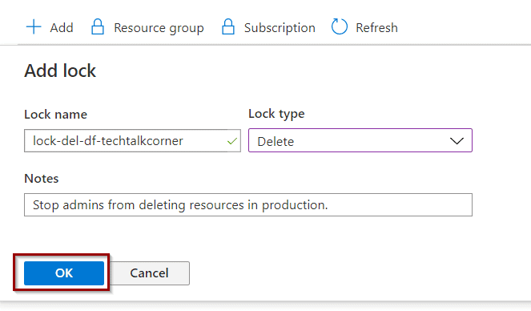Open Resource group locks
This screenshot has width=531, height=311.
(x=159, y=28)
